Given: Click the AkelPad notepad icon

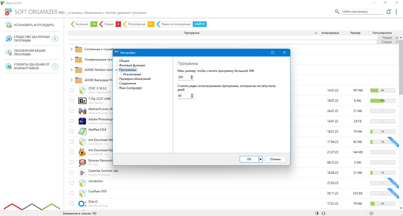Looking at the screenshot, I should click(82, 132).
